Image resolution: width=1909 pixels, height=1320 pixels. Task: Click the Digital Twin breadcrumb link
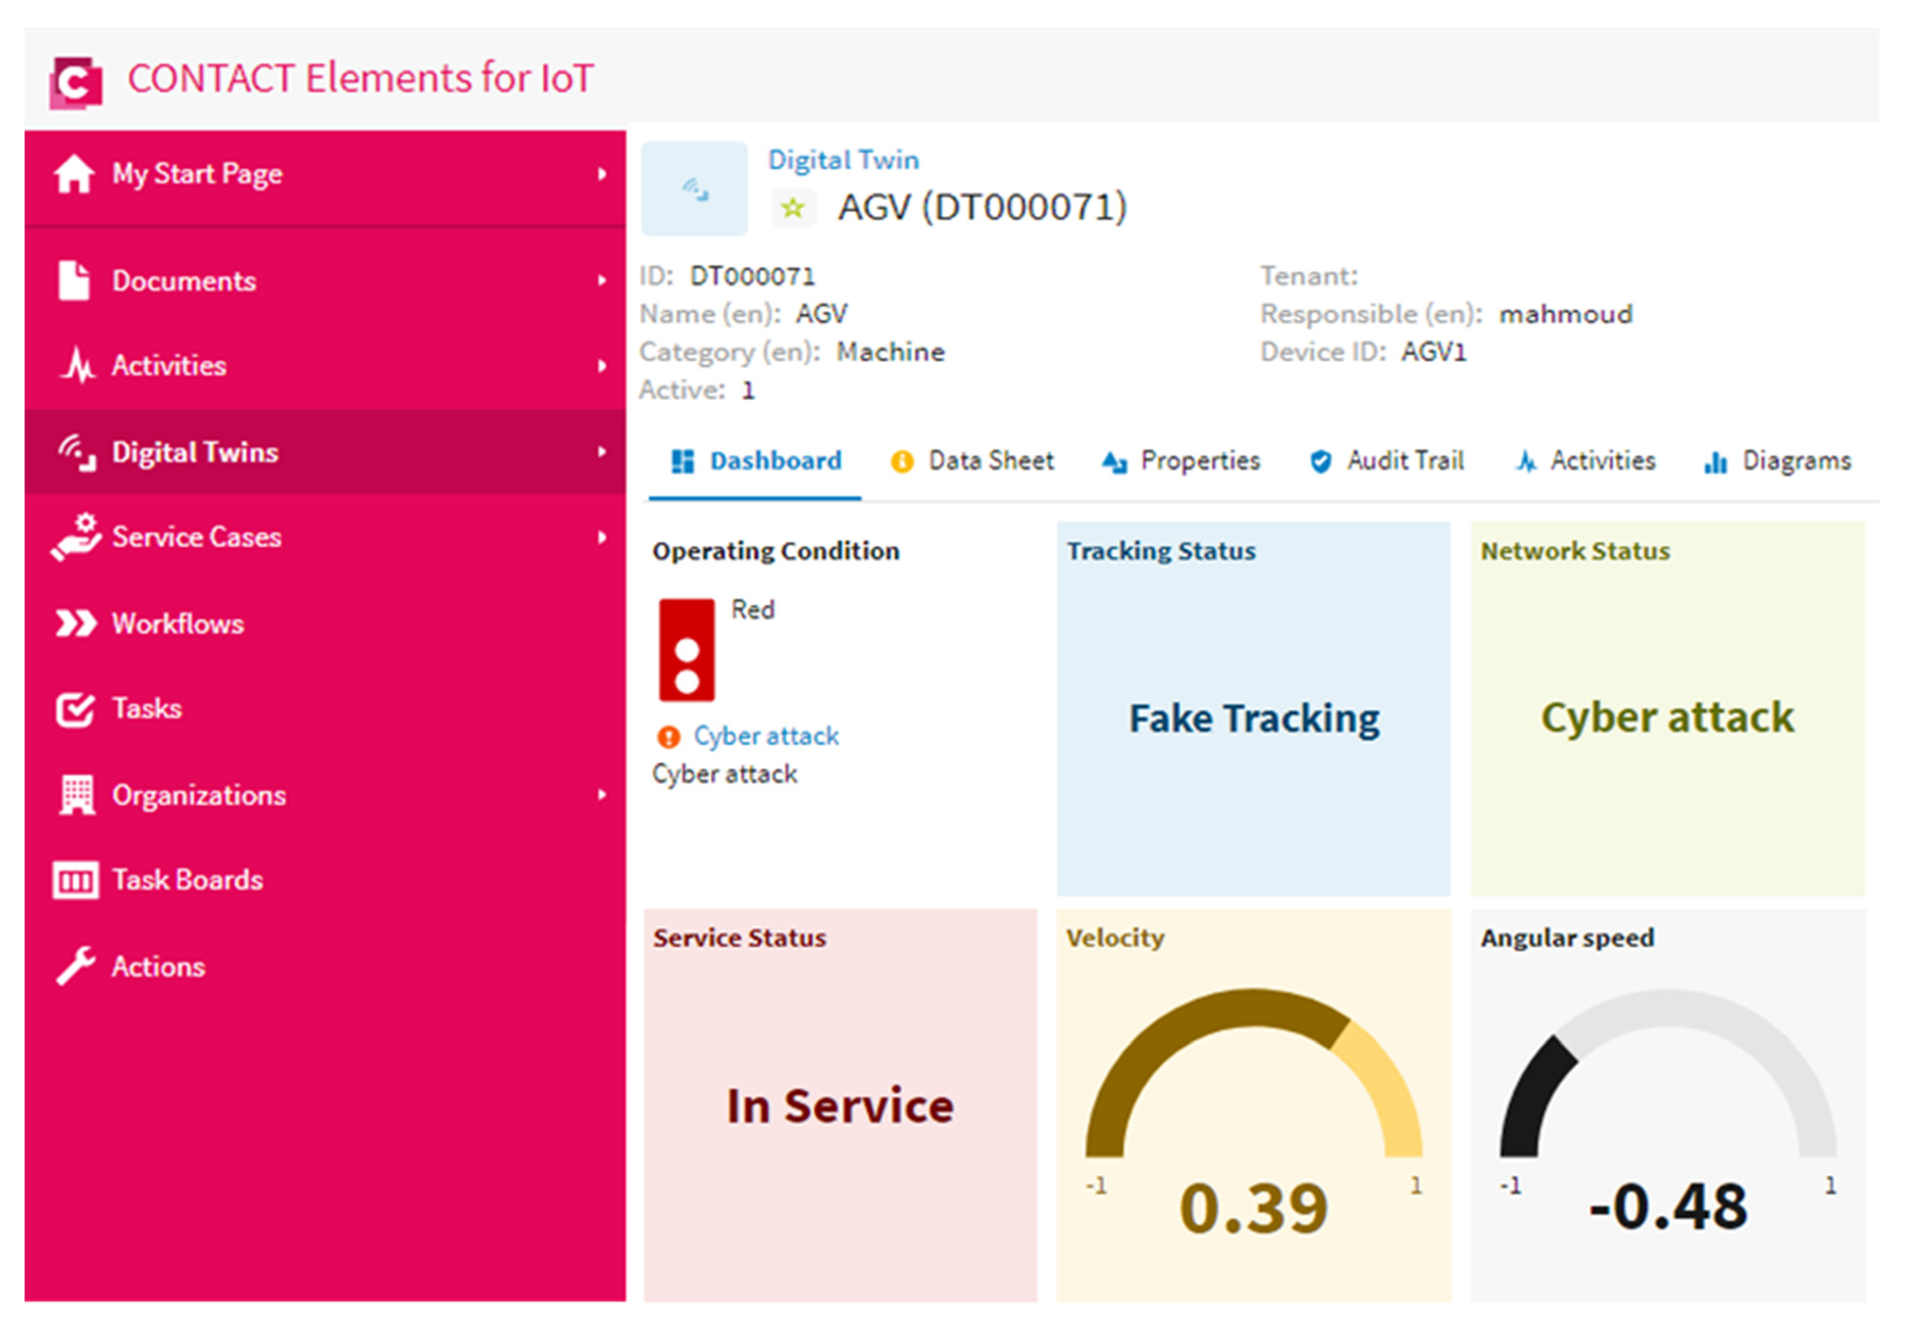(x=842, y=160)
